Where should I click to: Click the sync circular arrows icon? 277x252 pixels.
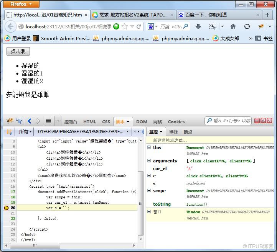pos(247,27)
